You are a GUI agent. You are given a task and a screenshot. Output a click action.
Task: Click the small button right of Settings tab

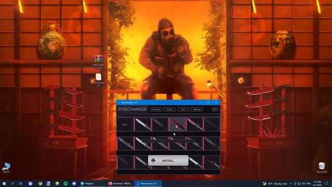(215, 110)
